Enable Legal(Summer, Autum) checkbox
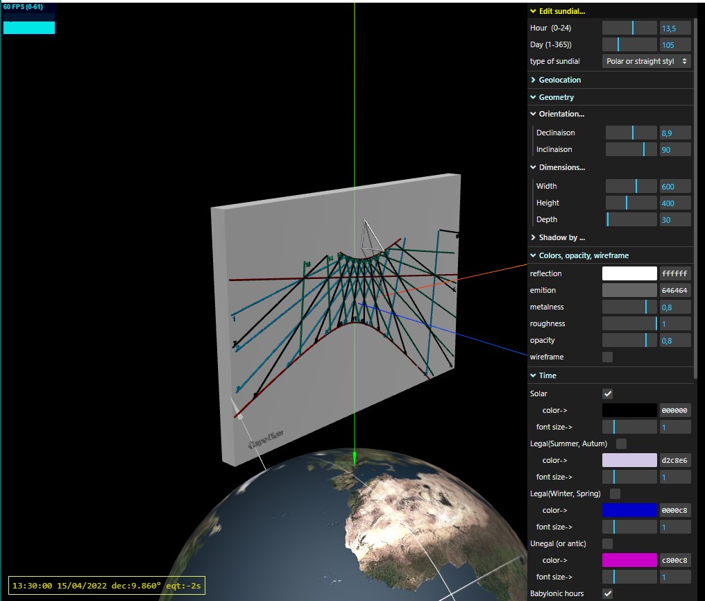Viewport: 705px width, 601px height. tap(621, 443)
